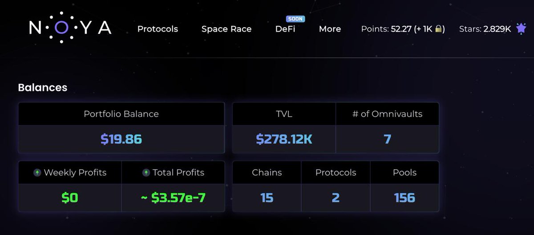Expand the More menu
The width and height of the screenshot is (534, 235).
(330, 29)
